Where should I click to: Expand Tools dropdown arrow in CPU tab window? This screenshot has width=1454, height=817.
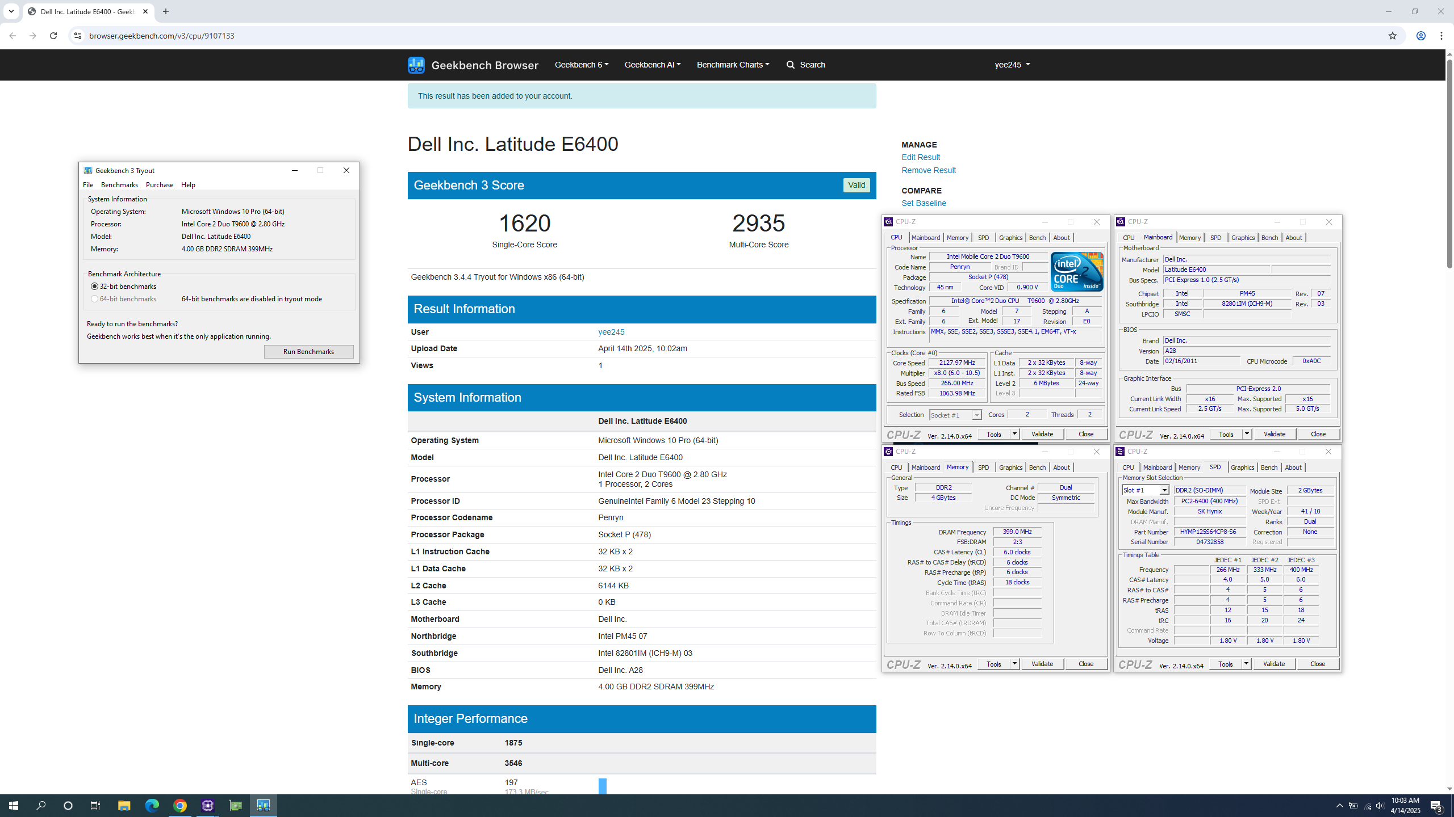point(1014,434)
